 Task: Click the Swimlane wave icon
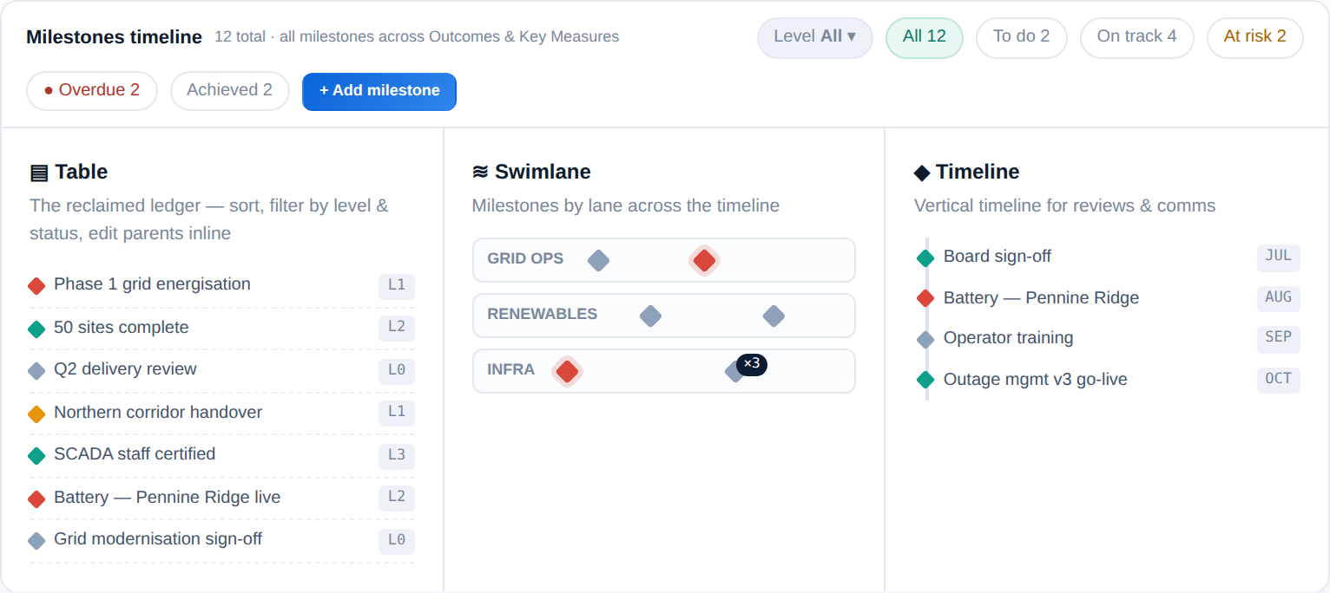pyautogui.click(x=480, y=172)
